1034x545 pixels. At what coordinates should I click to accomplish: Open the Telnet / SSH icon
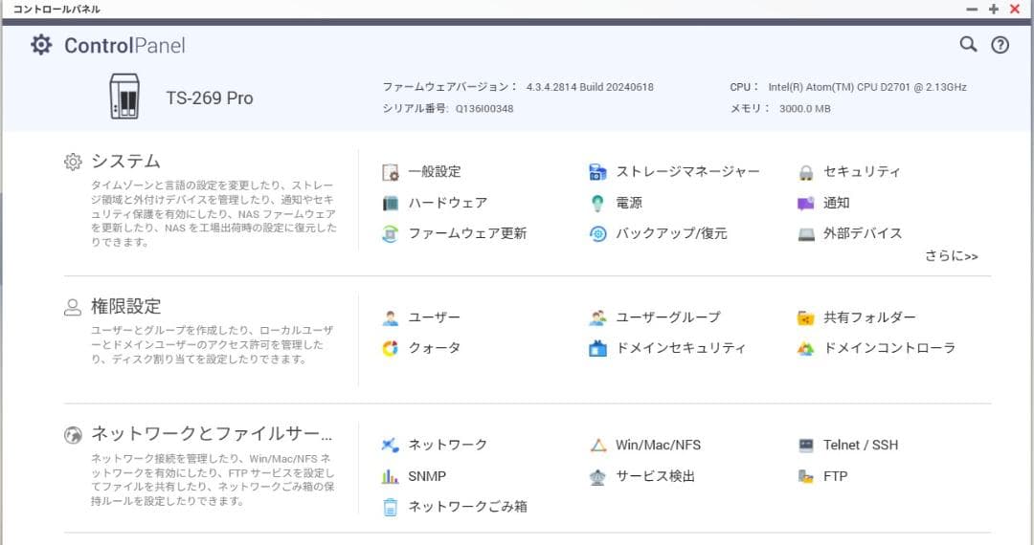click(806, 446)
